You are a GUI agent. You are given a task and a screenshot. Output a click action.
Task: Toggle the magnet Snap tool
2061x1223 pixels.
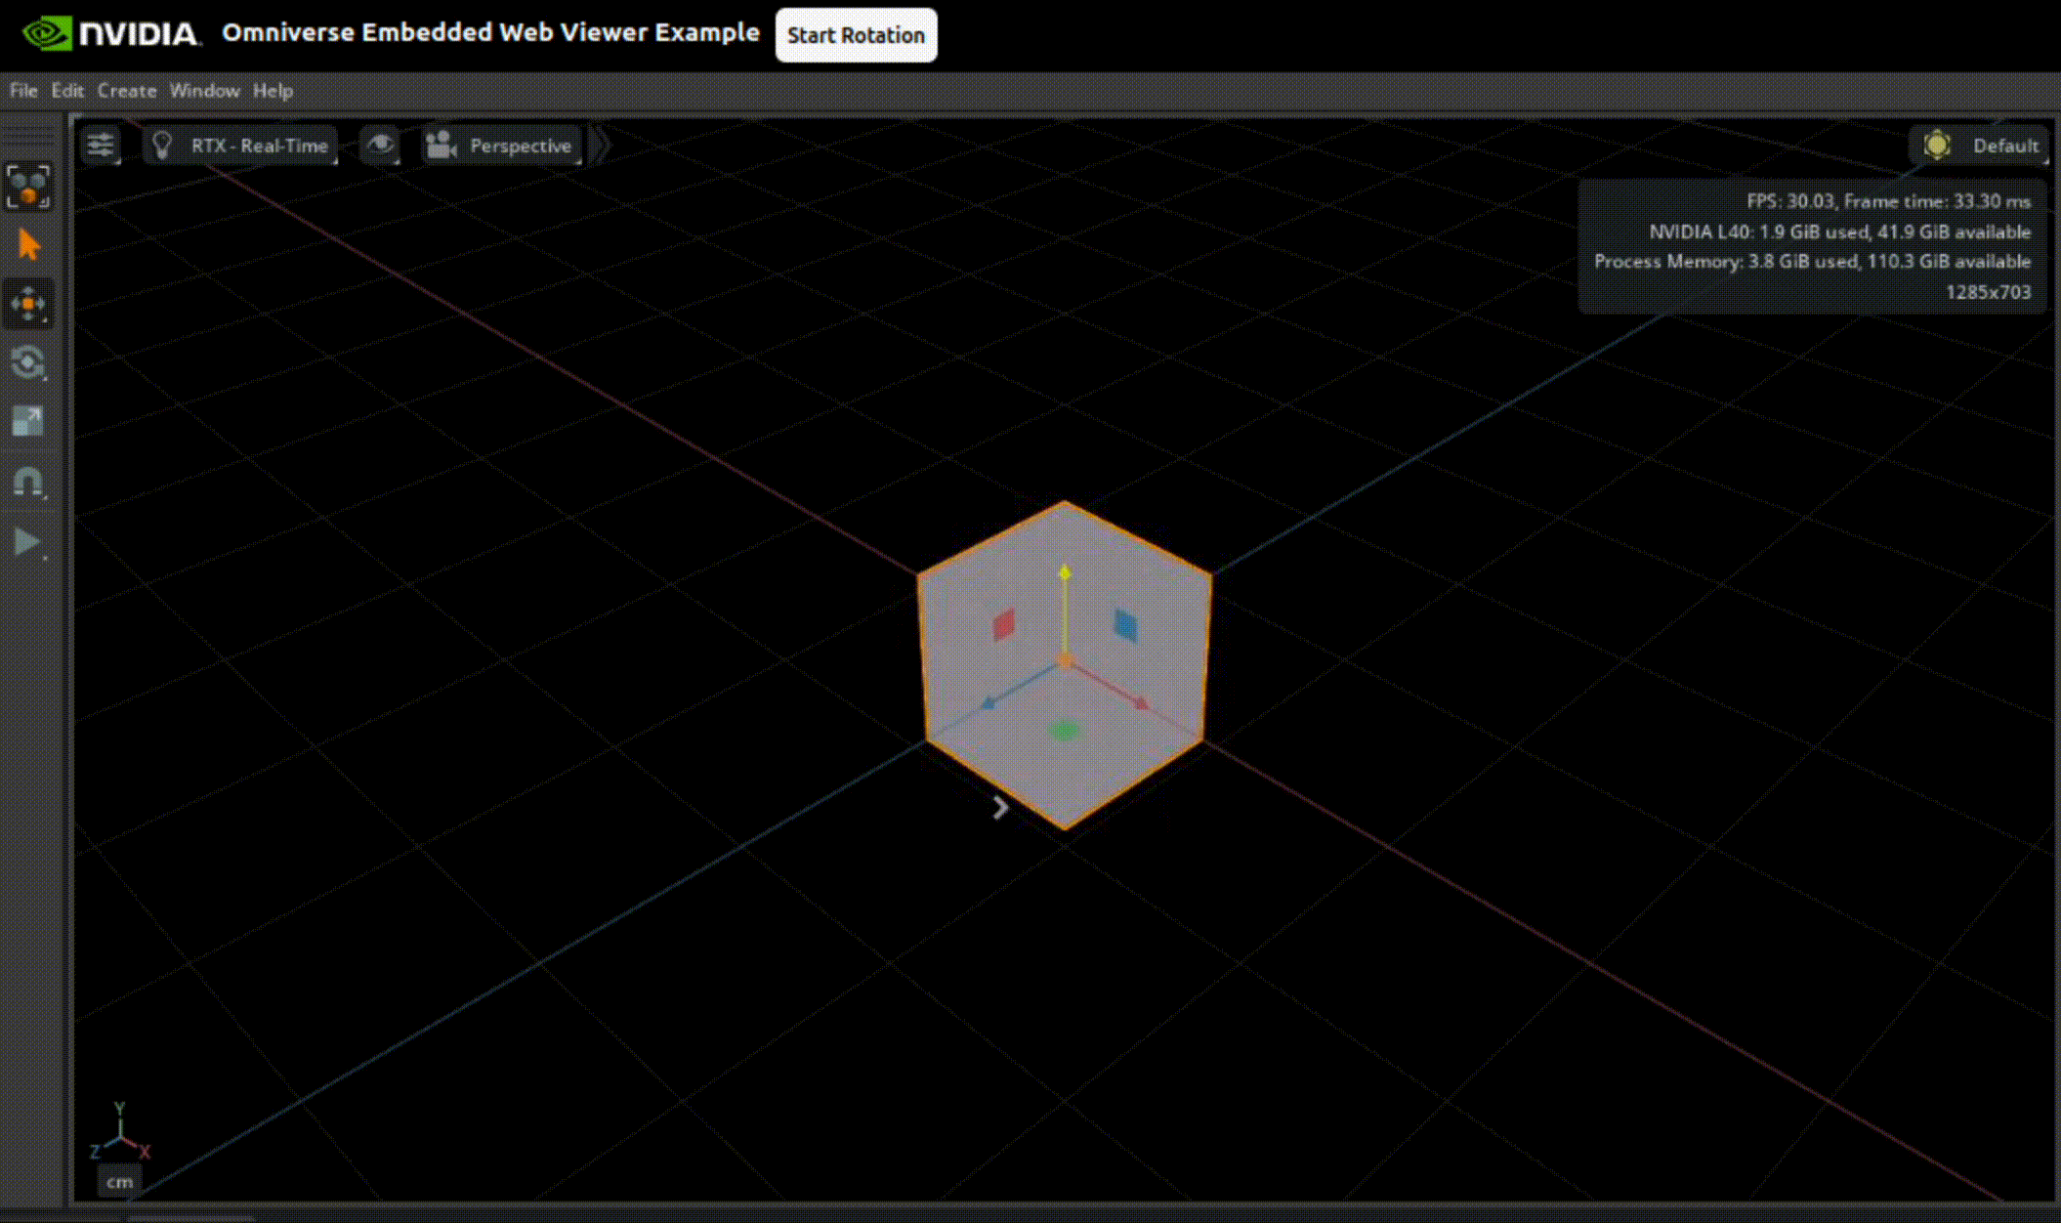[28, 482]
